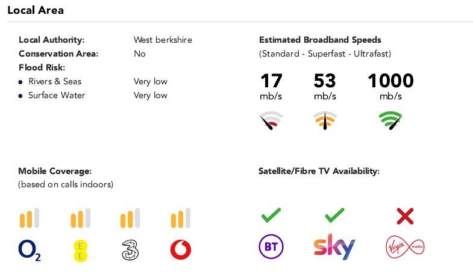
Task: Click the red Standard speed gauge icon
Action: tap(271, 120)
